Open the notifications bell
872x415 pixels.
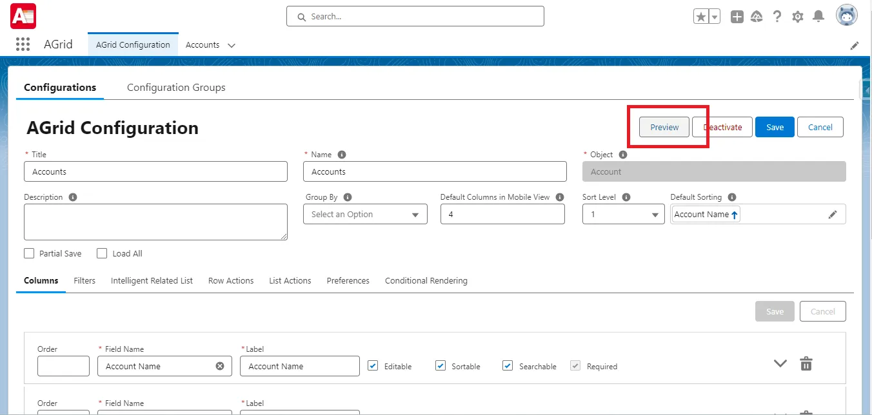(818, 16)
